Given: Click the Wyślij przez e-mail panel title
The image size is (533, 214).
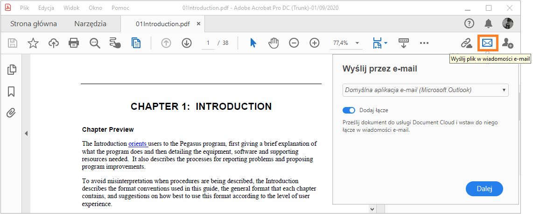Looking at the screenshot, I should coord(380,69).
